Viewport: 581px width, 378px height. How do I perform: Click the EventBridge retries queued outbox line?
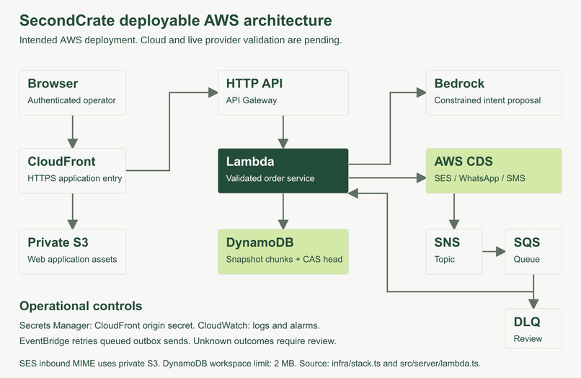[177, 341]
